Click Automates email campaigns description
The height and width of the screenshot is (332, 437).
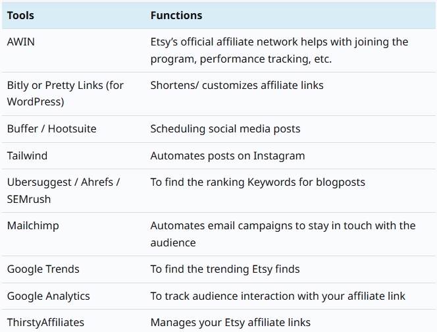coord(283,234)
